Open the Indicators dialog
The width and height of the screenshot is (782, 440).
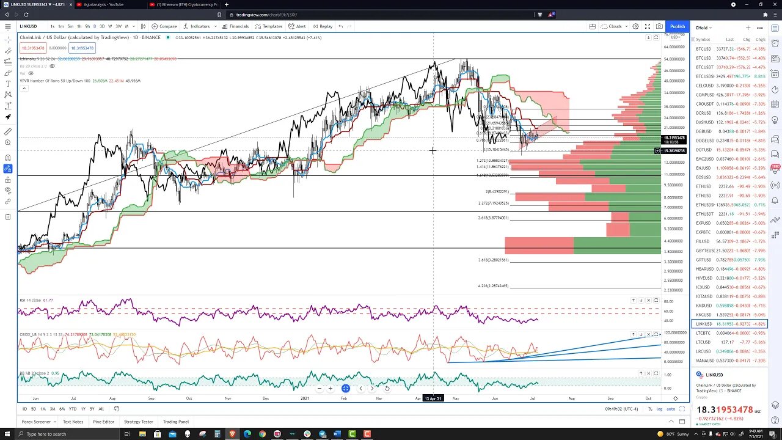[x=196, y=26]
